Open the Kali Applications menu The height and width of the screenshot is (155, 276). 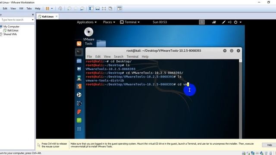(x=87, y=22)
